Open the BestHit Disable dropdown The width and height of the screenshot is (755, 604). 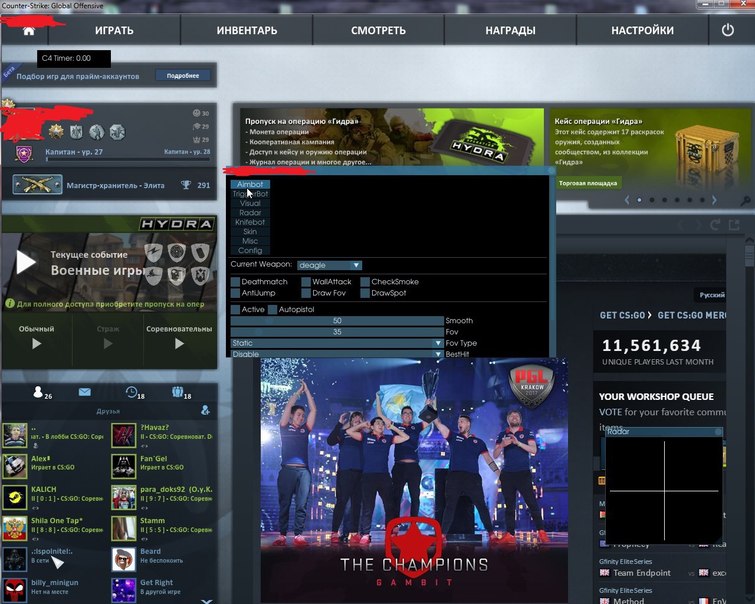(337, 354)
